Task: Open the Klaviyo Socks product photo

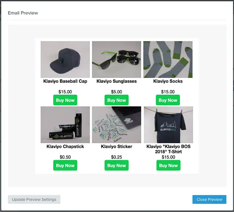Action: pos(168,59)
